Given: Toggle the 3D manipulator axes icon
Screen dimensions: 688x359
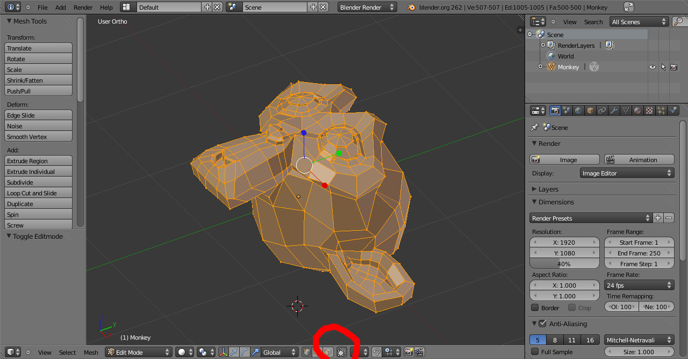Looking at the screenshot, I should [x=224, y=352].
